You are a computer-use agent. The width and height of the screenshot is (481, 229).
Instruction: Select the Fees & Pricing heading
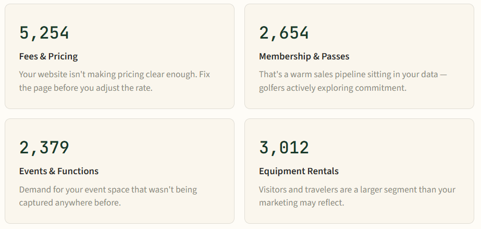[48, 56]
